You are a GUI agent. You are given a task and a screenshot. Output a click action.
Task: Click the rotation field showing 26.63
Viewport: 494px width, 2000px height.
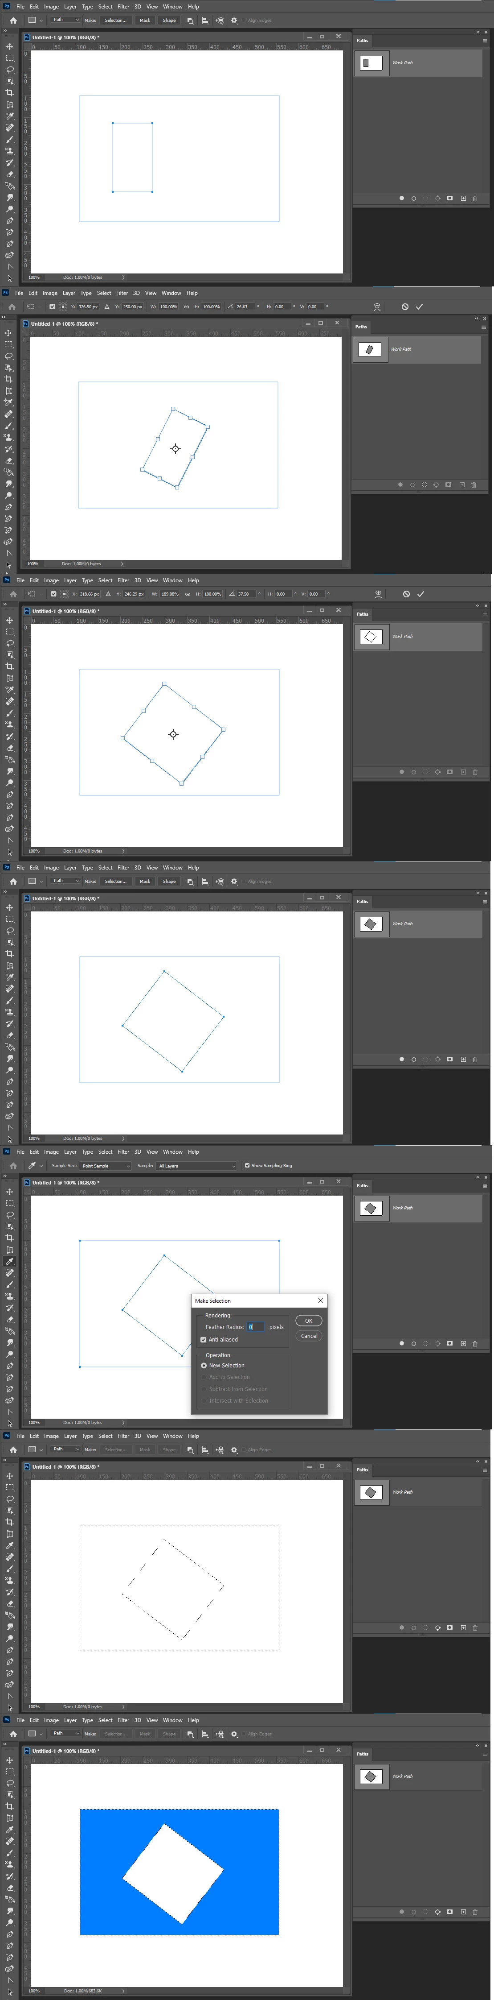pos(245,306)
